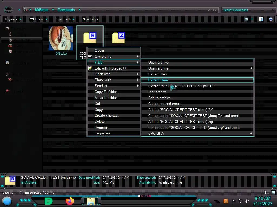Select the highlighted Downloads sidebar item
277x207 pixels.
(21, 40)
